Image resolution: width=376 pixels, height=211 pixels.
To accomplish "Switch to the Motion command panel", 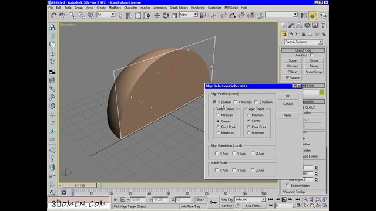I will 307,25.
